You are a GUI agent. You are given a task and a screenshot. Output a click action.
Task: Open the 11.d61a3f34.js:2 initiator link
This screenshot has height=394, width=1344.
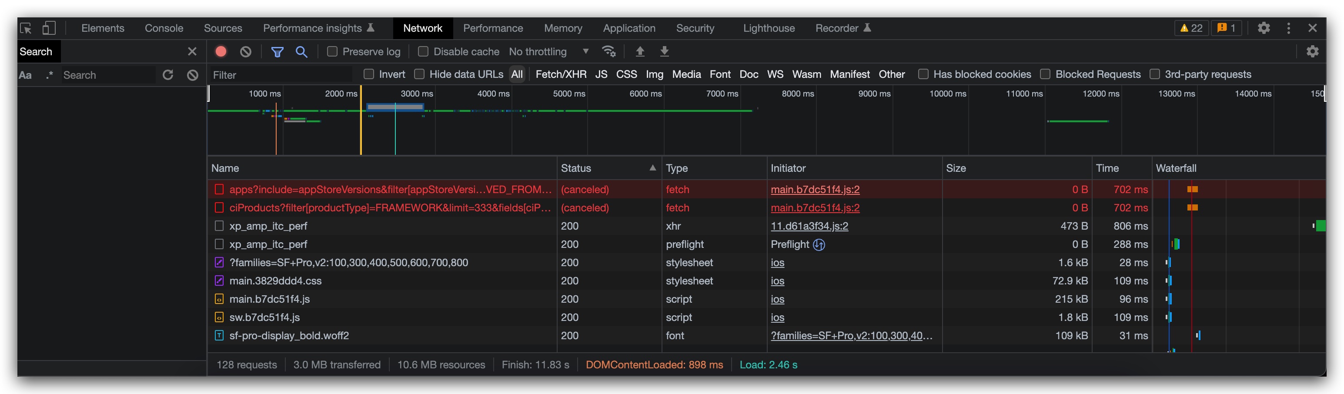point(809,226)
